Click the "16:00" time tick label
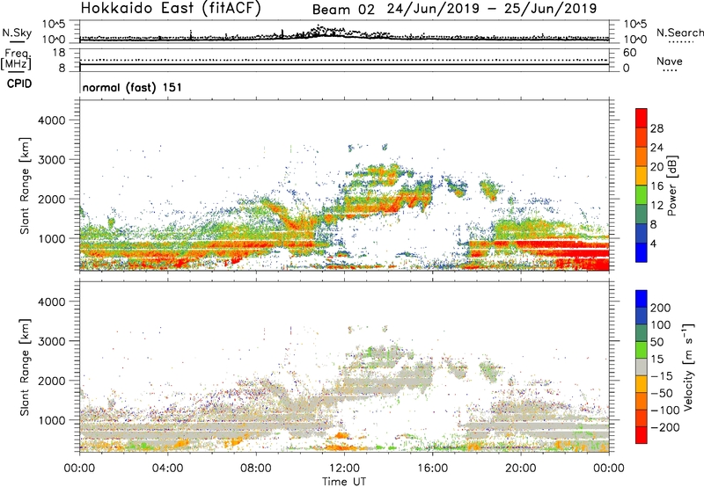This screenshot has height=487, width=704. pos(432,469)
